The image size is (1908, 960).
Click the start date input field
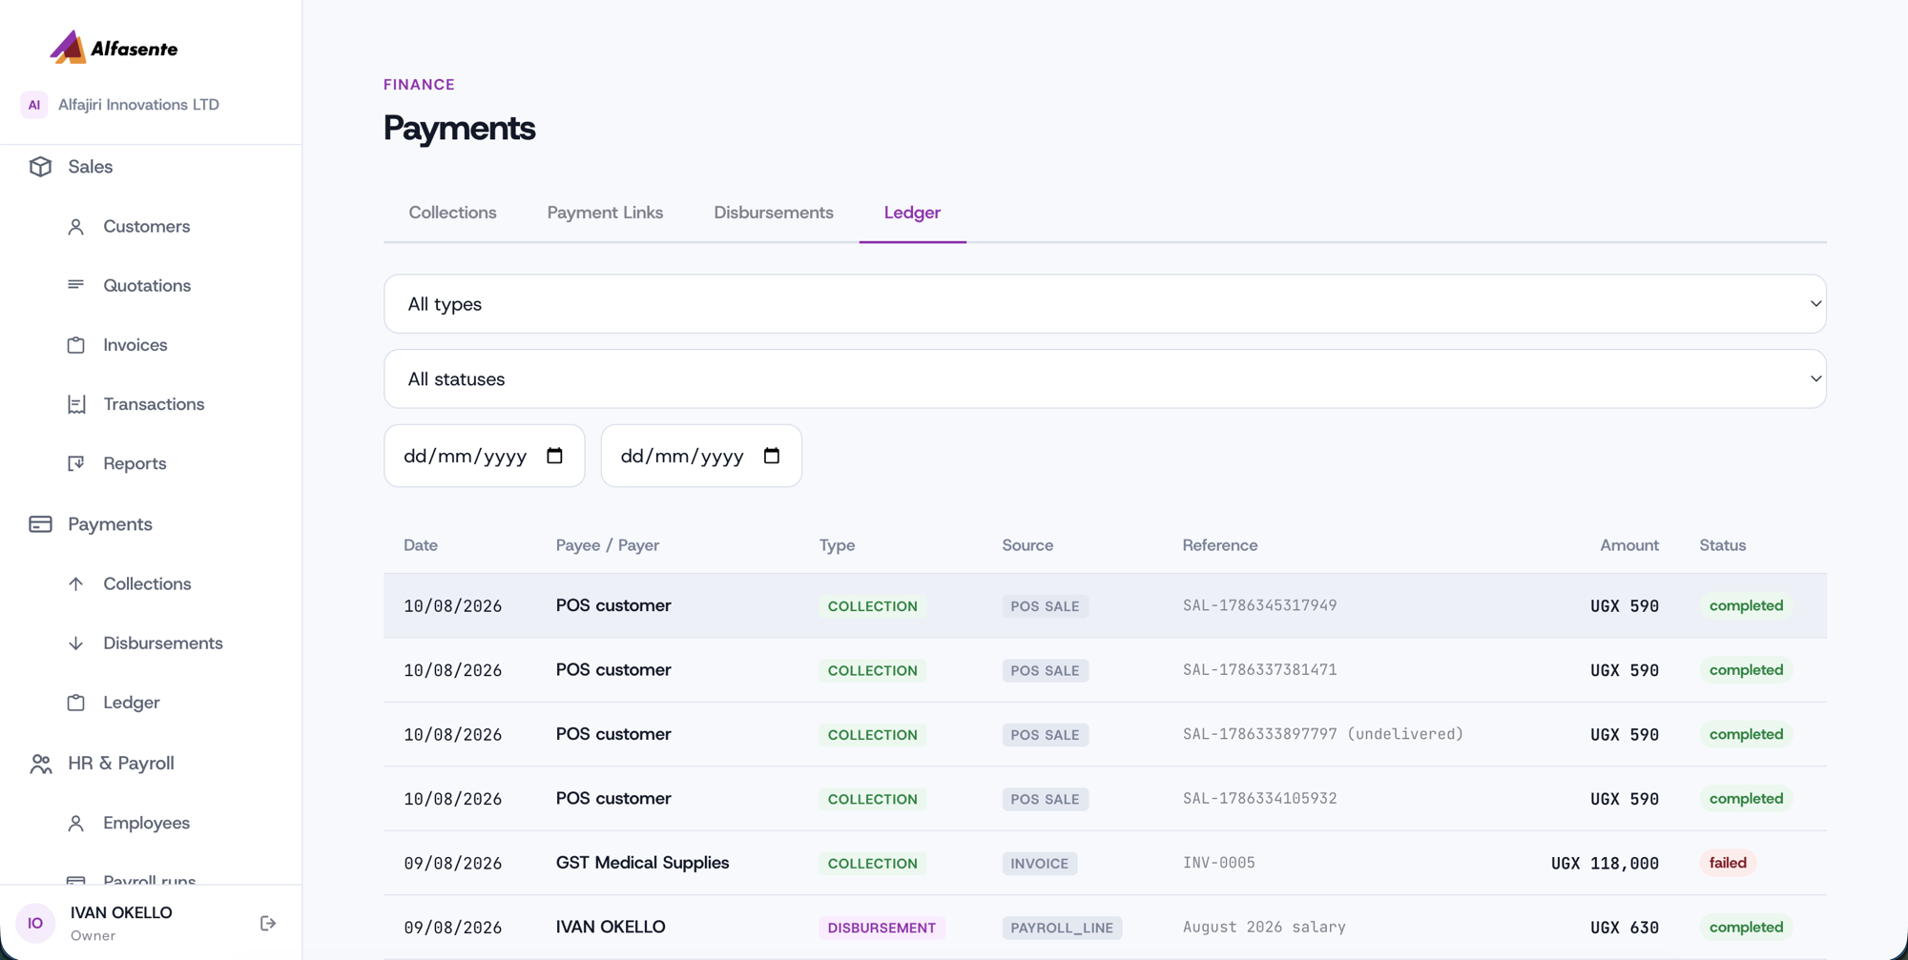coord(485,456)
